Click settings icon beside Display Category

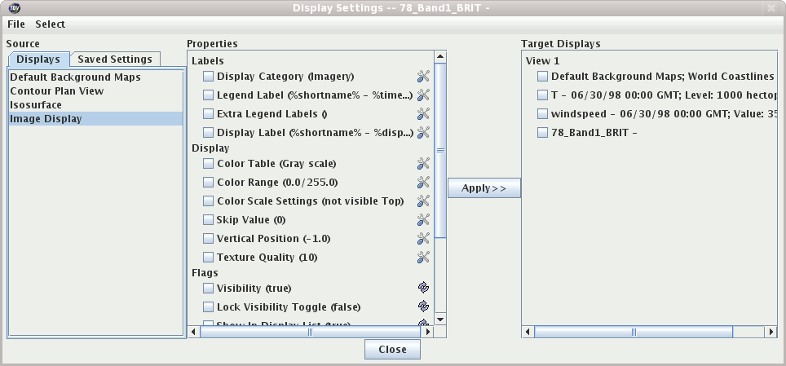click(x=423, y=77)
